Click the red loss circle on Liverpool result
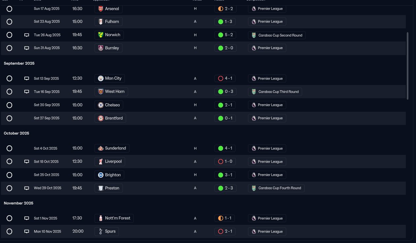 click(221, 162)
